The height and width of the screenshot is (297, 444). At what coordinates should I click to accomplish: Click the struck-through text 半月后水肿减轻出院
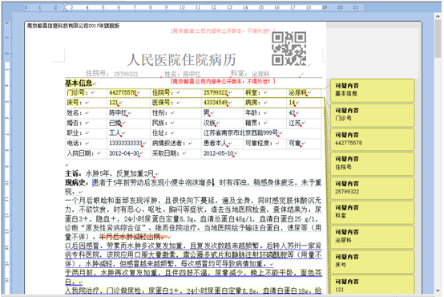pos(132,237)
